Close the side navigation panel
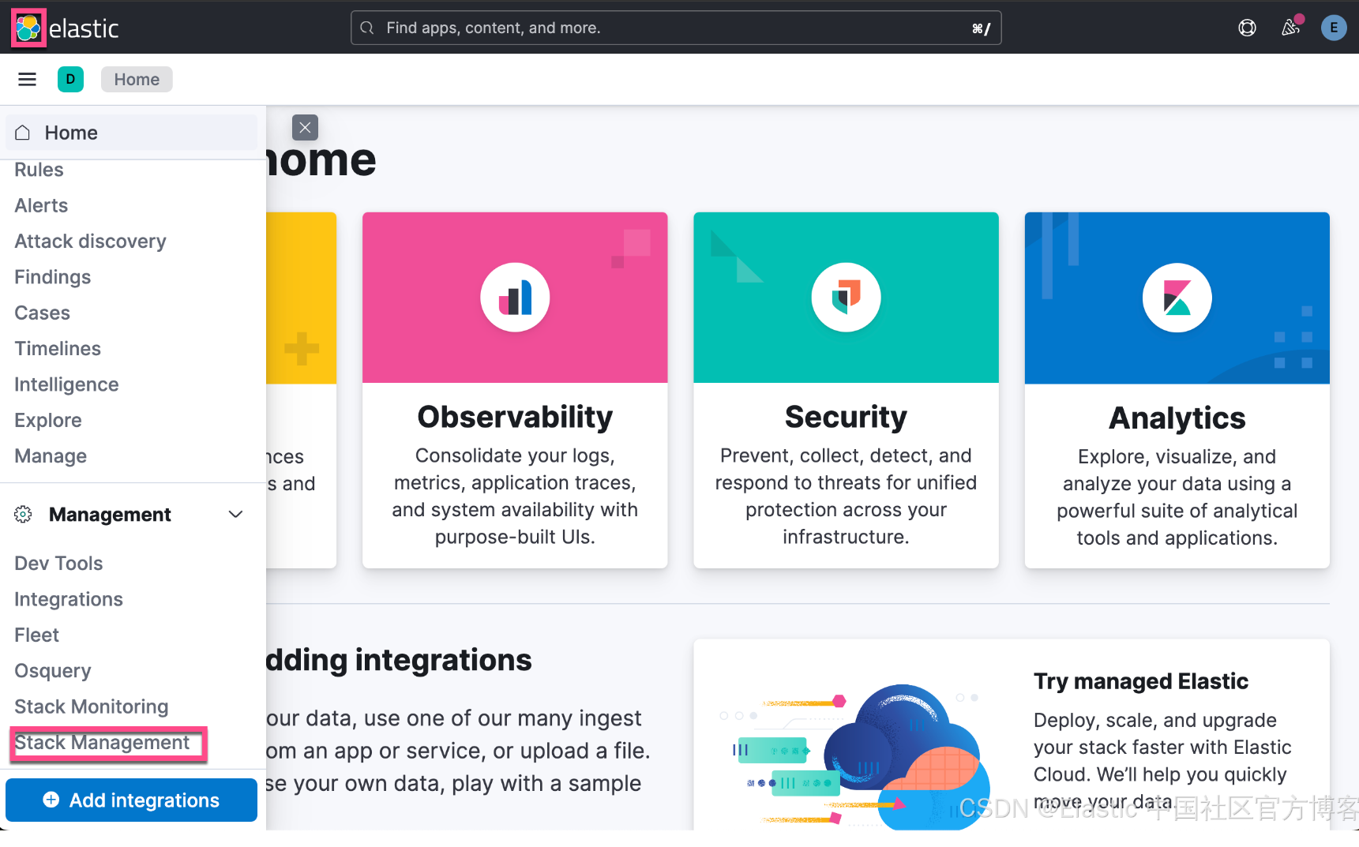1359x847 pixels. [305, 127]
